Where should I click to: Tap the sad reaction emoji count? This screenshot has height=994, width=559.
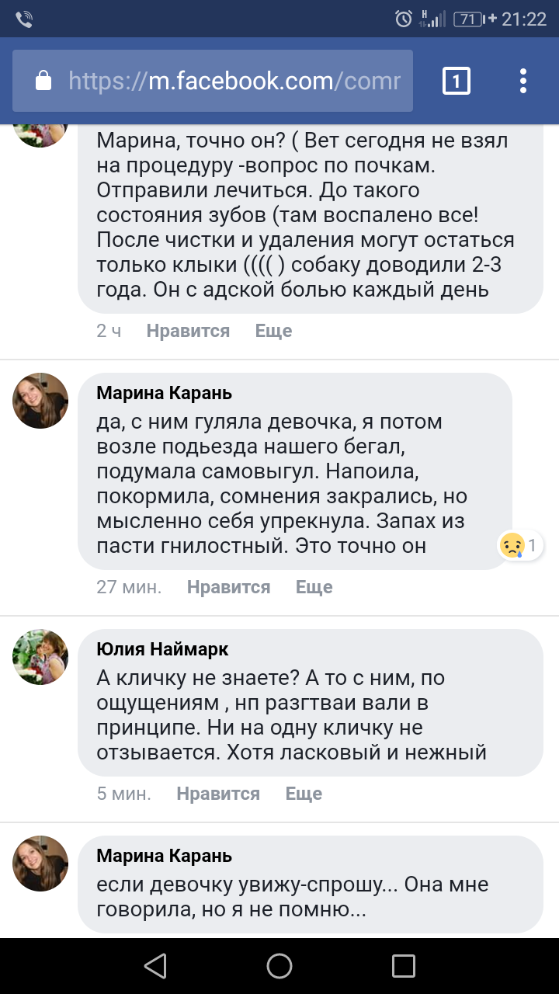click(521, 545)
